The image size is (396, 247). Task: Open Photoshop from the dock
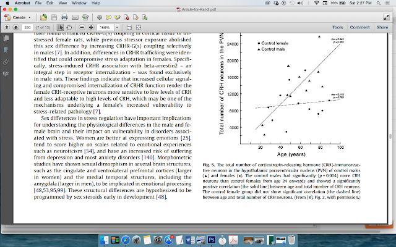point(212,240)
